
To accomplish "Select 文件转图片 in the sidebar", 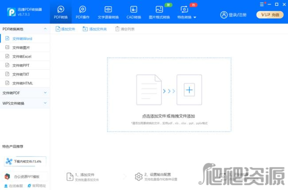I will pos(25,47).
